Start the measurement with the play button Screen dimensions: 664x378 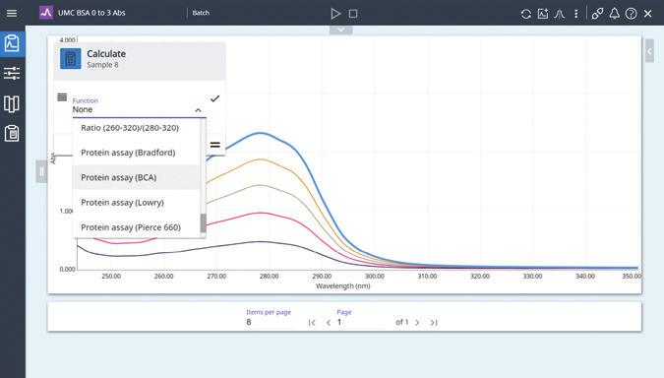pos(335,14)
